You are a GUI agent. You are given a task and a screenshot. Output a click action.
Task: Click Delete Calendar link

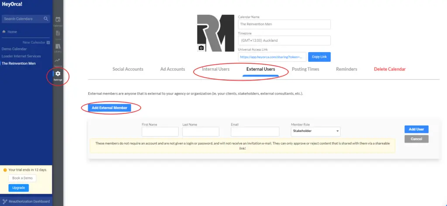[x=389, y=69]
